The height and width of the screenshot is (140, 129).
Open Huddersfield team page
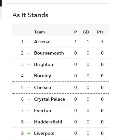(48, 122)
